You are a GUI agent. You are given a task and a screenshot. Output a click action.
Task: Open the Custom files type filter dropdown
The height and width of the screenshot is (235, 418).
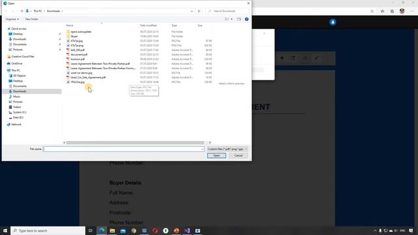coord(227,149)
